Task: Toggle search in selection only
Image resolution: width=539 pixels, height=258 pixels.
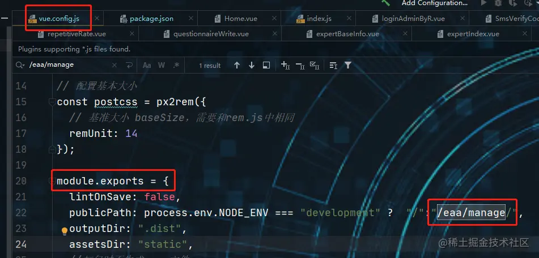Action: coord(333,65)
